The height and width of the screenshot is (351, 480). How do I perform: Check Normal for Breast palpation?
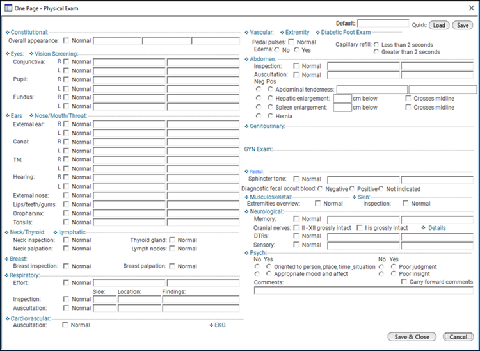click(x=172, y=266)
